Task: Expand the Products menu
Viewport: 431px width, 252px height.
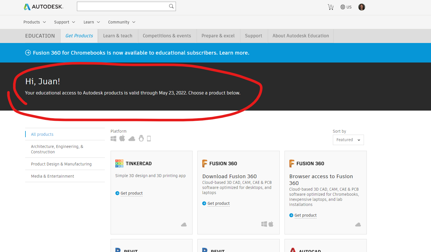Action: click(35, 22)
